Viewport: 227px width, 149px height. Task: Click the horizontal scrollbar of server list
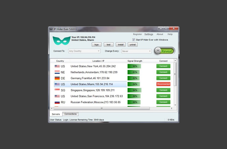coord(101,108)
